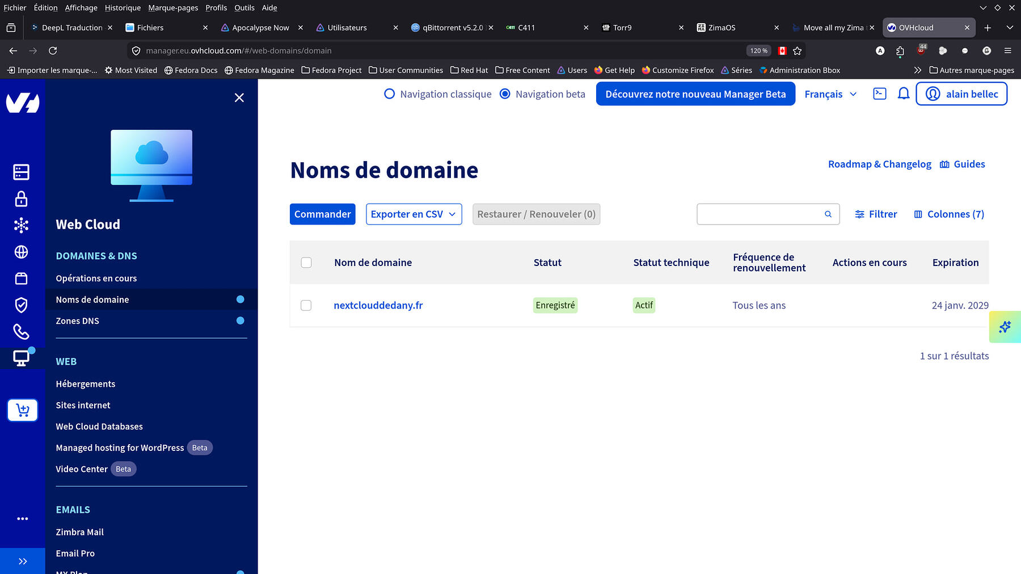
Task: Open Zones DNS in sidebar
Action: [x=78, y=320]
